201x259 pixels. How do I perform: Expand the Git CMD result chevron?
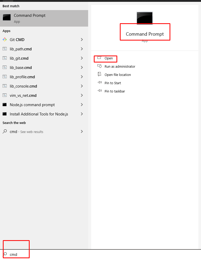point(82,40)
